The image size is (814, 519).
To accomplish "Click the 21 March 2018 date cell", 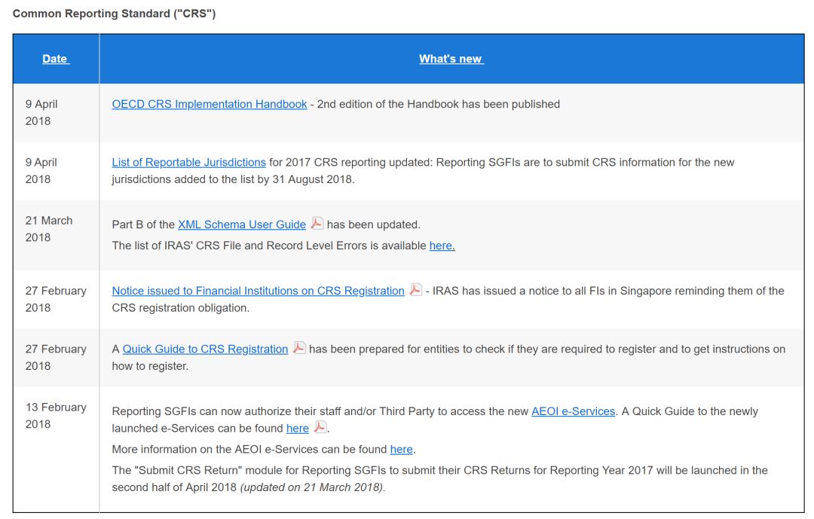I will click(49, 229).
